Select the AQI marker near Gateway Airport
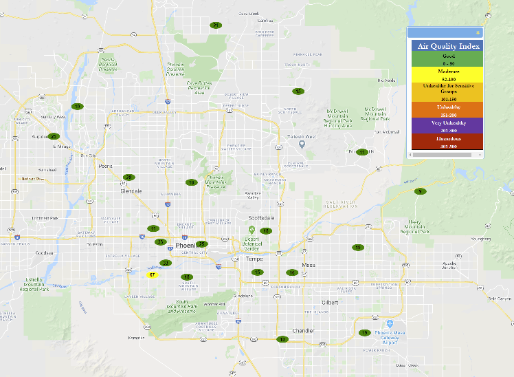Viewport: 514px width, 377px height. tap(364, 333)
